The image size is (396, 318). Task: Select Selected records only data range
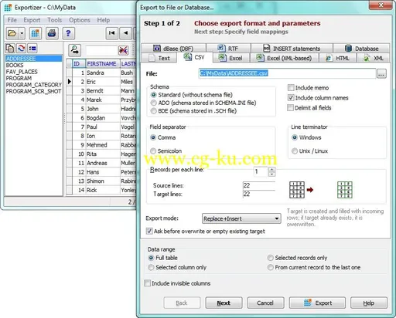click(x=297, y=258)
